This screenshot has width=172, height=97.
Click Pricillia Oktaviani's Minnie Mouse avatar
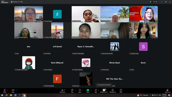click(86, 63)
